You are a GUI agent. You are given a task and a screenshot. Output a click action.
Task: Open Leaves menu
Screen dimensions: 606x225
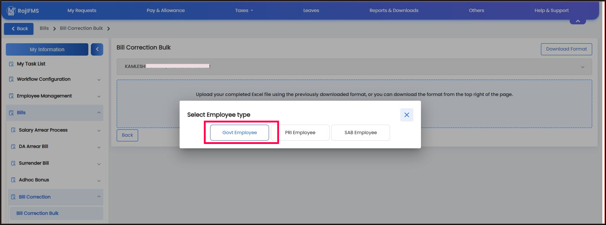[311, 11]
